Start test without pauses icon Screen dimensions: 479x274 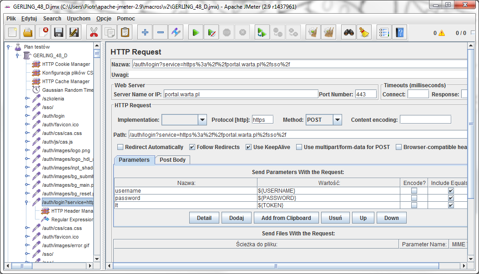pyautogui.click(x=212, y=32)
